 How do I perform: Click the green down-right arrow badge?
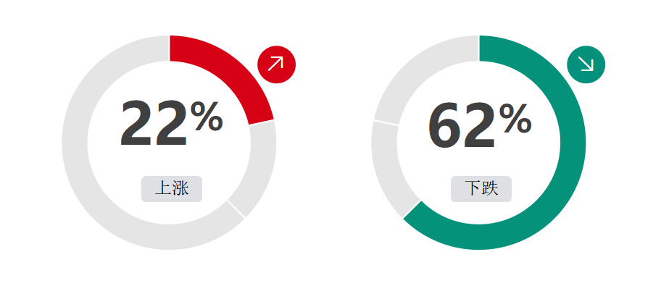point(586,64)
